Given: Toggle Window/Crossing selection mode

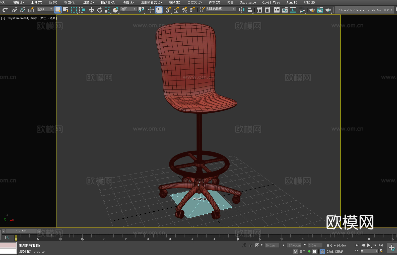Looking at the screenshot, I should (82, 10).
